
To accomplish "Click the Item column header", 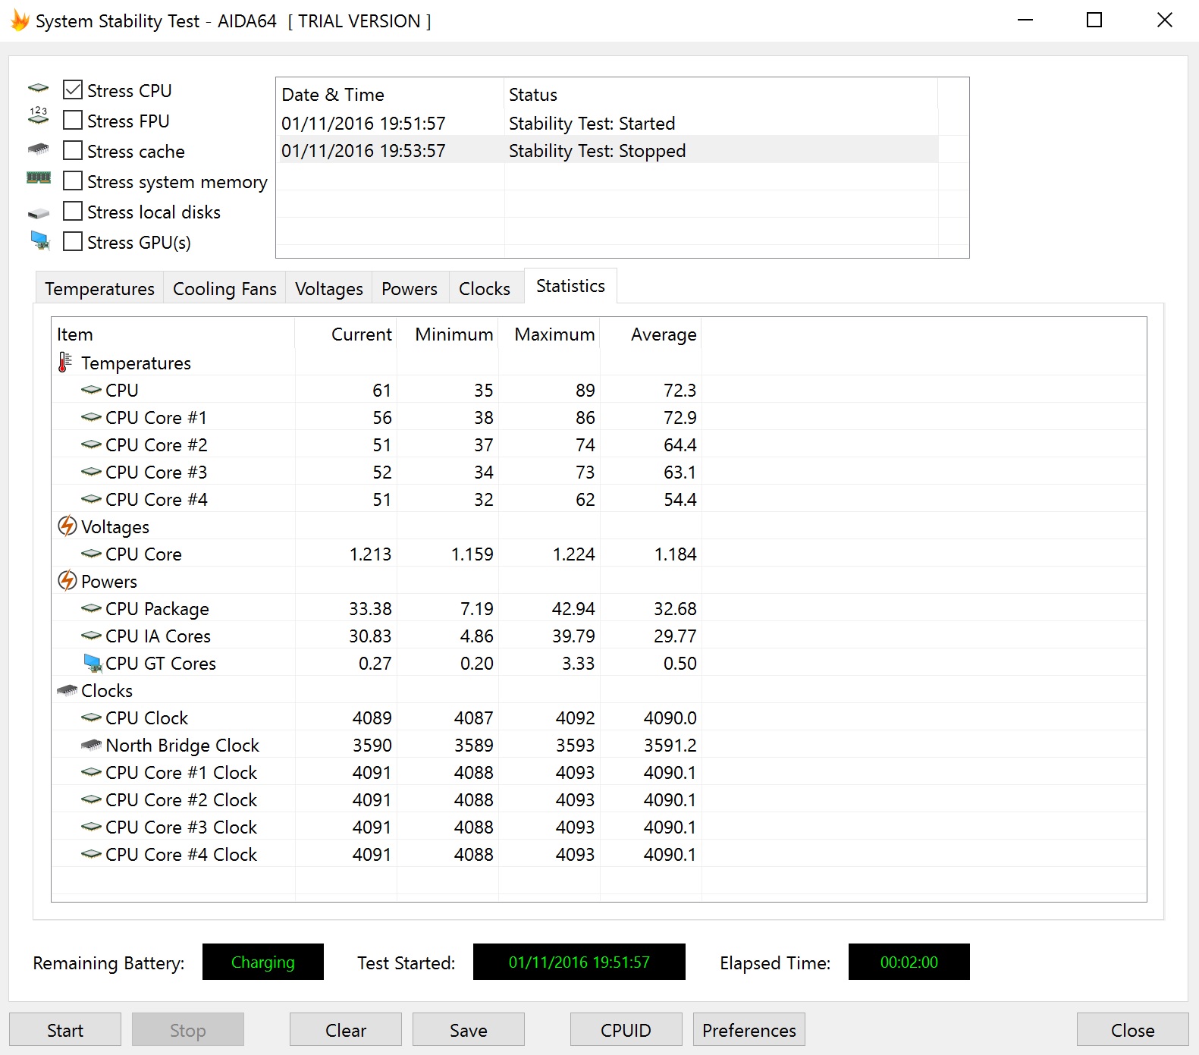I will (174, 334).
